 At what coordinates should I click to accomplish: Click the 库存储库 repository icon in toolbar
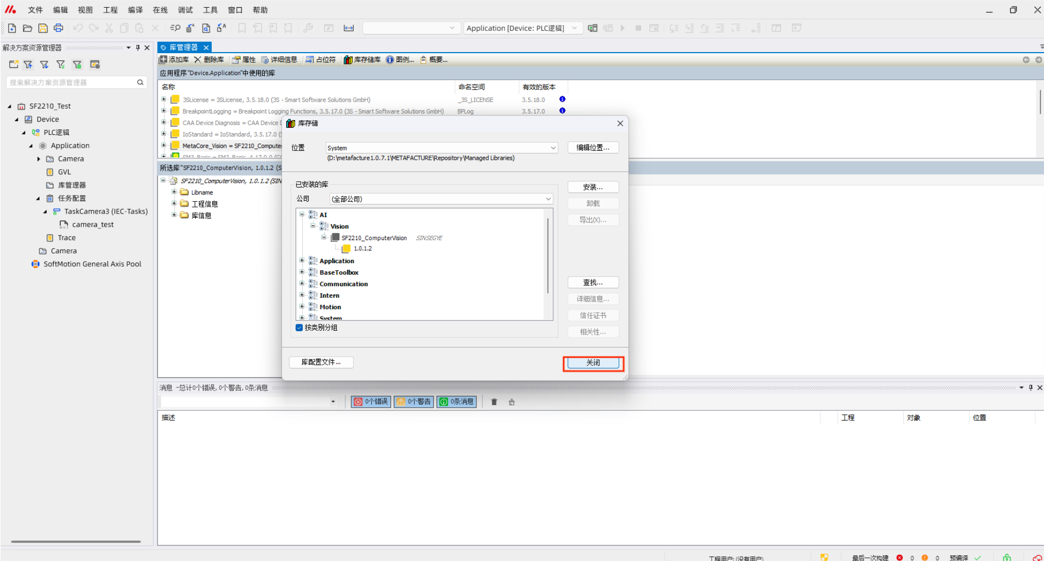pyautogui.click(x=348, y=60)
